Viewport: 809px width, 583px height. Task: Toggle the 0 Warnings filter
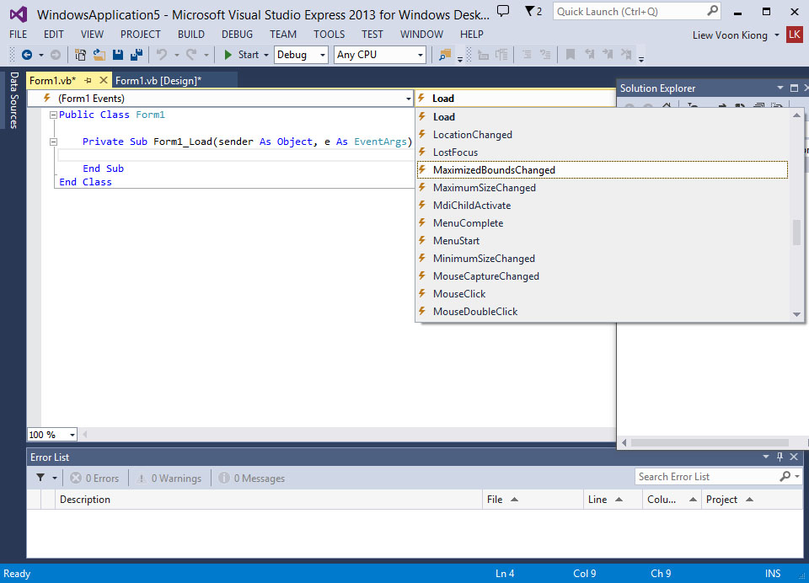pyautogui.click(x=169, y=479)
